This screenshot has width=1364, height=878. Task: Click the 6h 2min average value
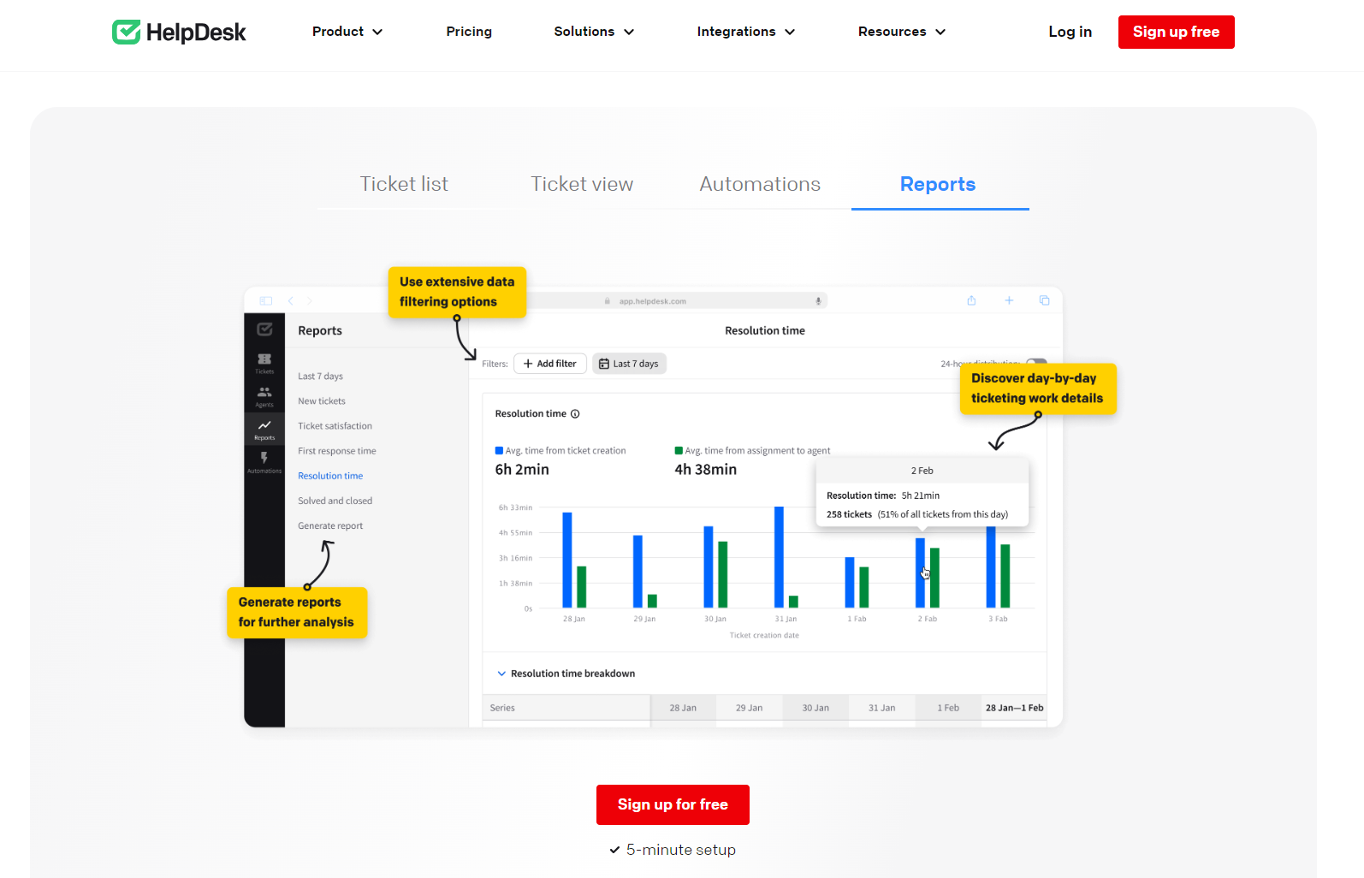(x=522, y=470)
